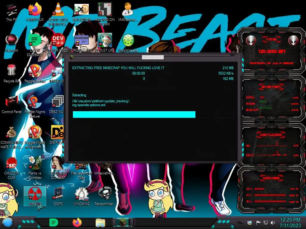
Task: Click the elapsed time 00:00:09
Action: point(139,73)
